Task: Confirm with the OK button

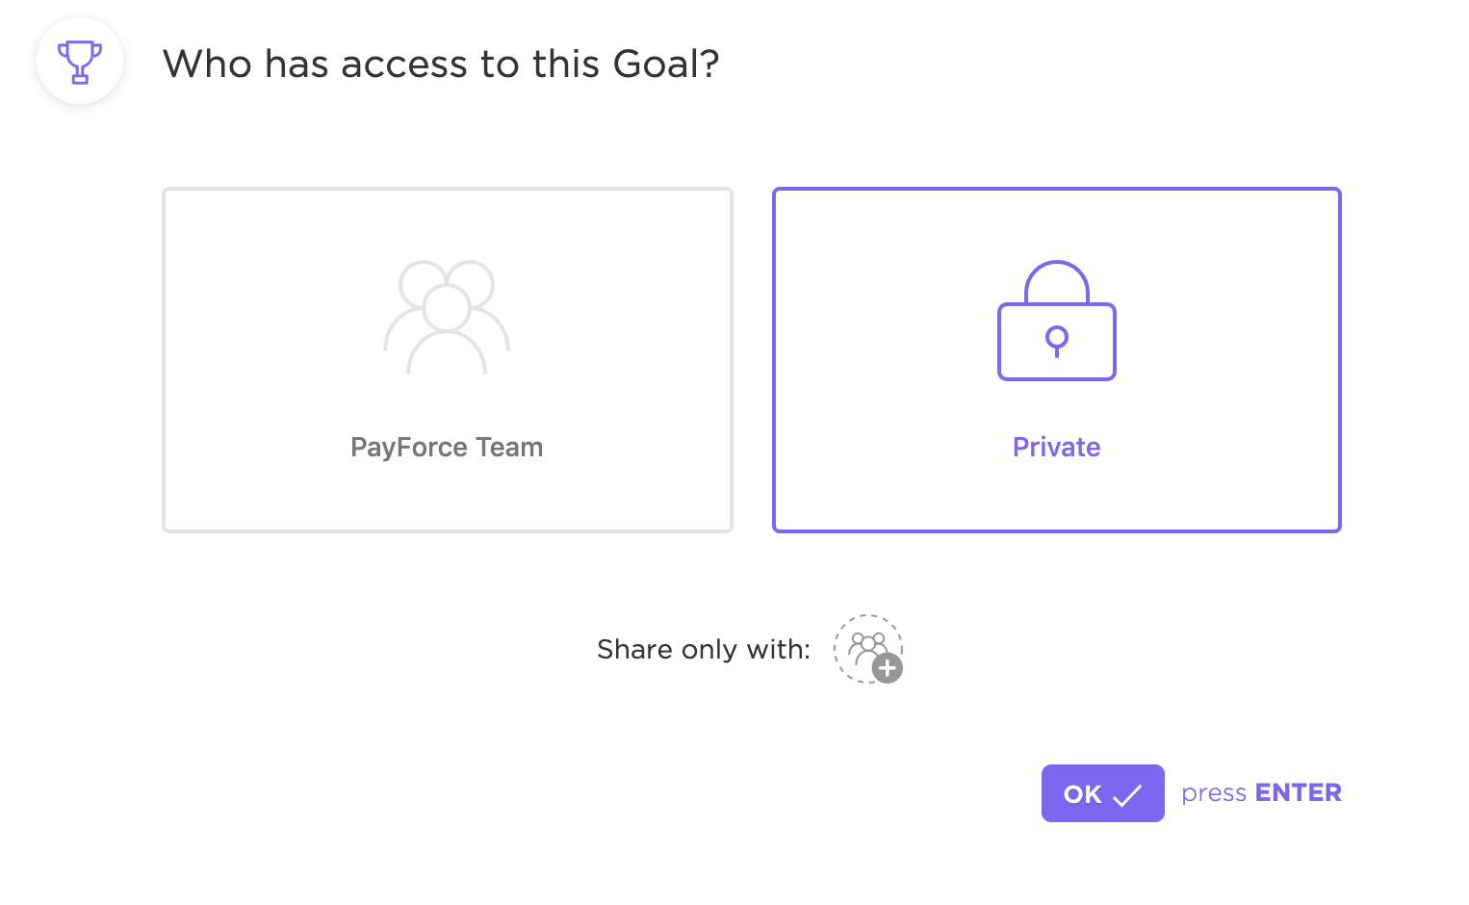Action: click(x=1102, y=793)
